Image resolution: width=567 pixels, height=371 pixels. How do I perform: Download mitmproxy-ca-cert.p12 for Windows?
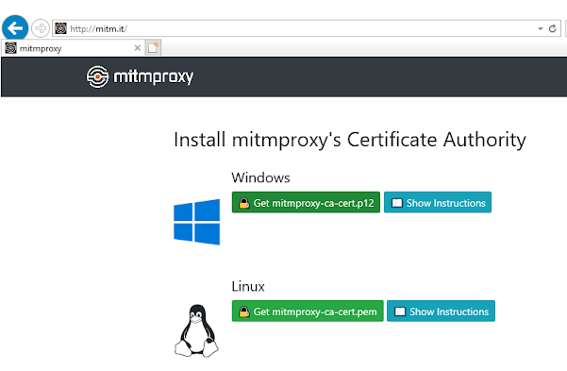click(306, 203)
